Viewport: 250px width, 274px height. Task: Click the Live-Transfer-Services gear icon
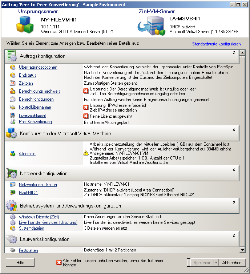[13, 222]
